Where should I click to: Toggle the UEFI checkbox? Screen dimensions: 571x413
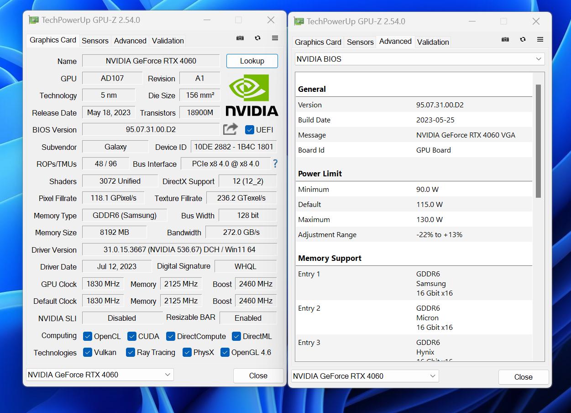(249, 130)
